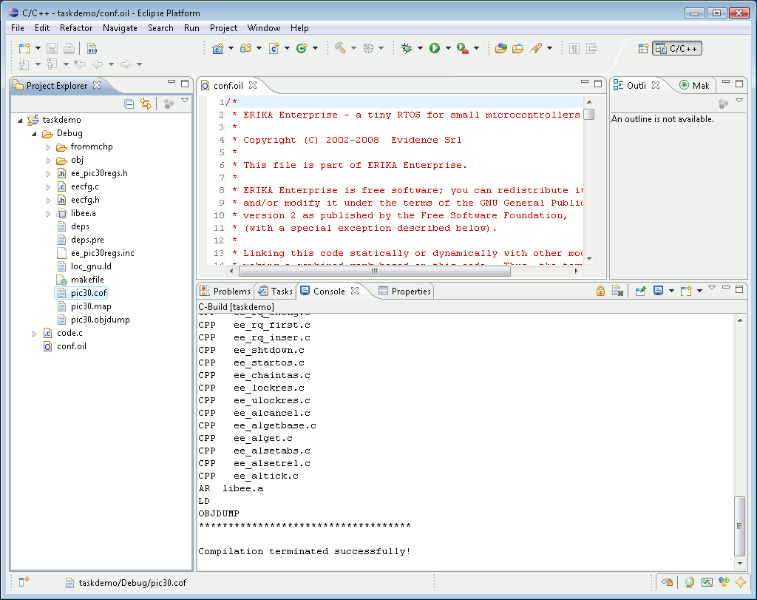Click the New Source Folder icon
This screenshot has width=757, height=600.
(x=245, y=48)
